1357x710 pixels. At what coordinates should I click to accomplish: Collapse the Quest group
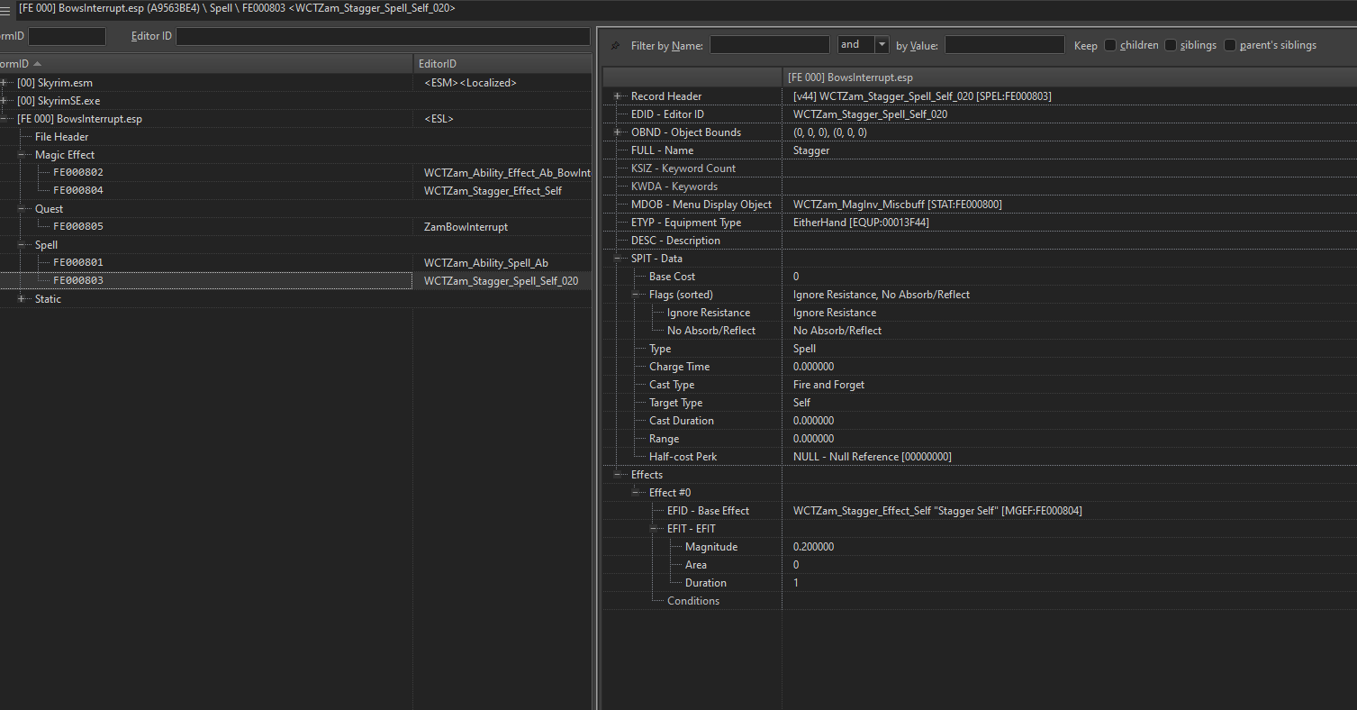pyautogui.click(x=23, y=209)
